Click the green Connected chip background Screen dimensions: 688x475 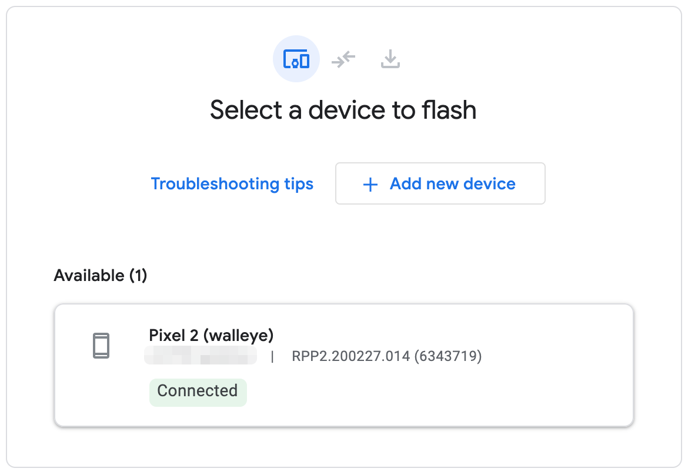(198, 391)
